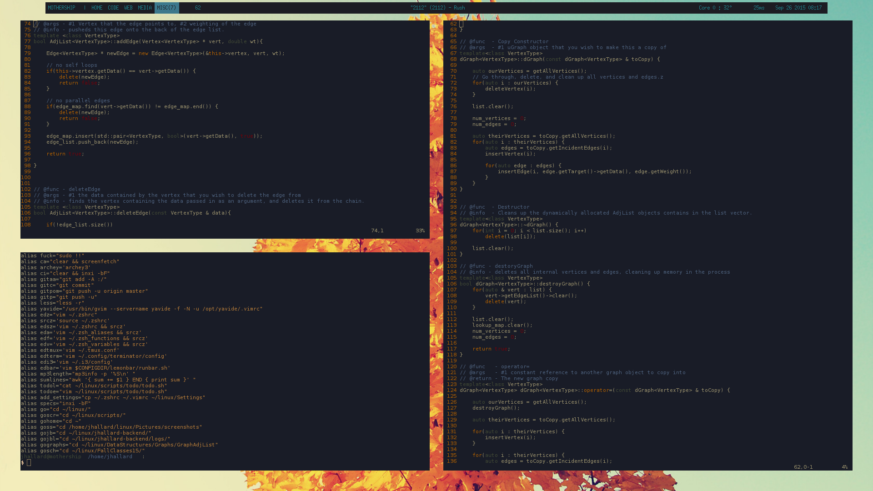873x491 pixels.
Task: Click line 106 deleteEdge function signature
Action: pos(132,213)
